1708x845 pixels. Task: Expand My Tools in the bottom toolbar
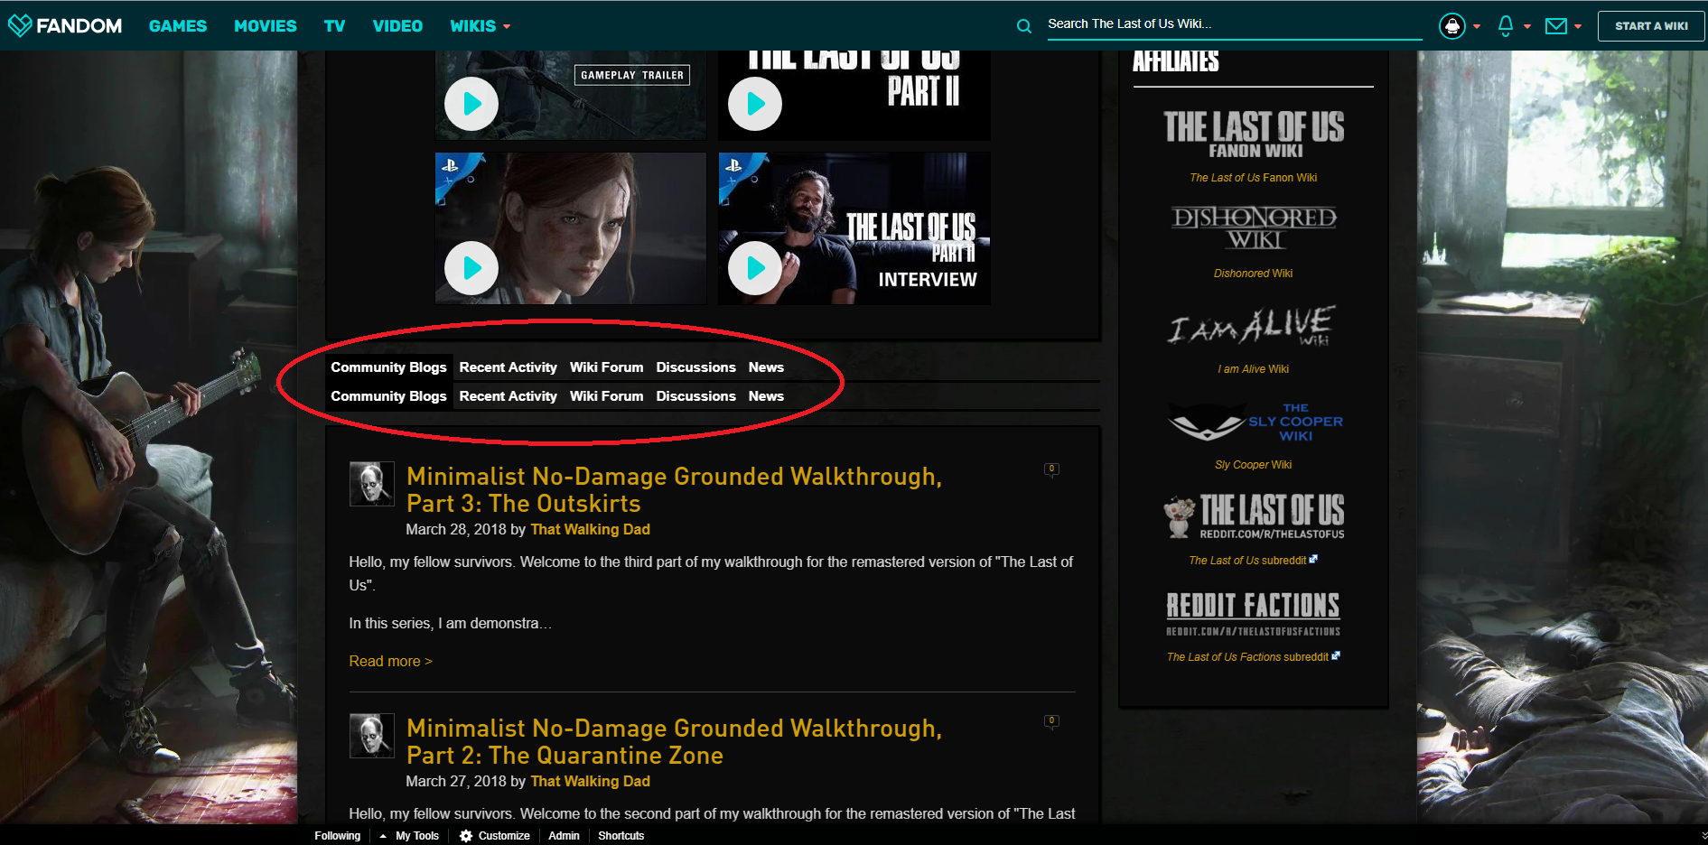point(410,836)
